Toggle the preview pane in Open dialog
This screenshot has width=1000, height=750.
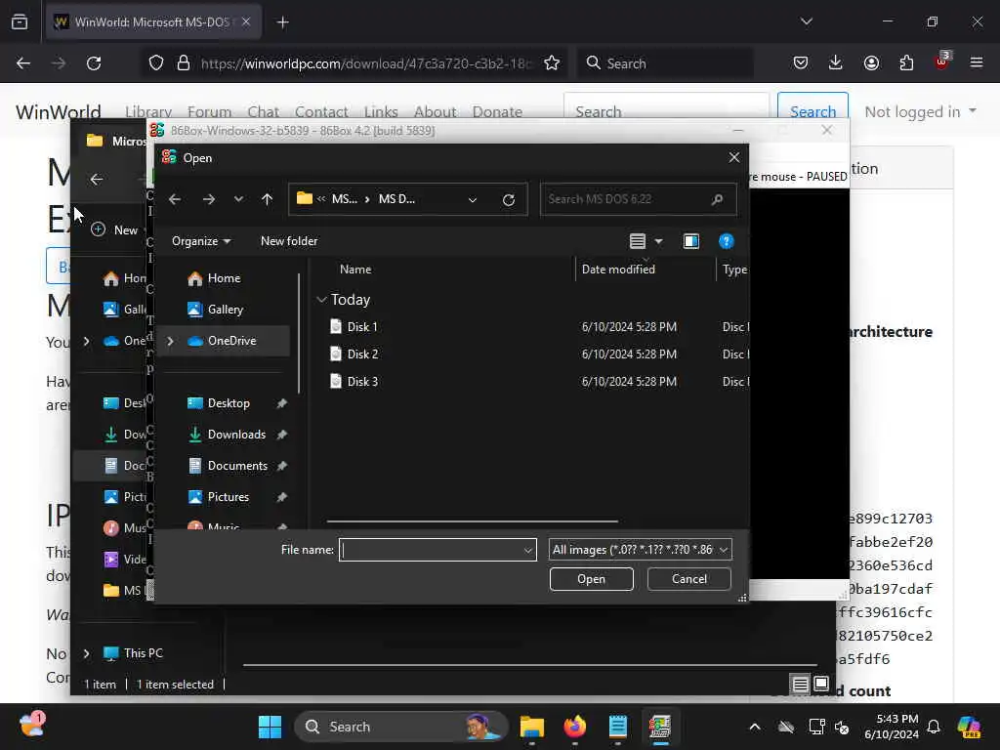690,241
